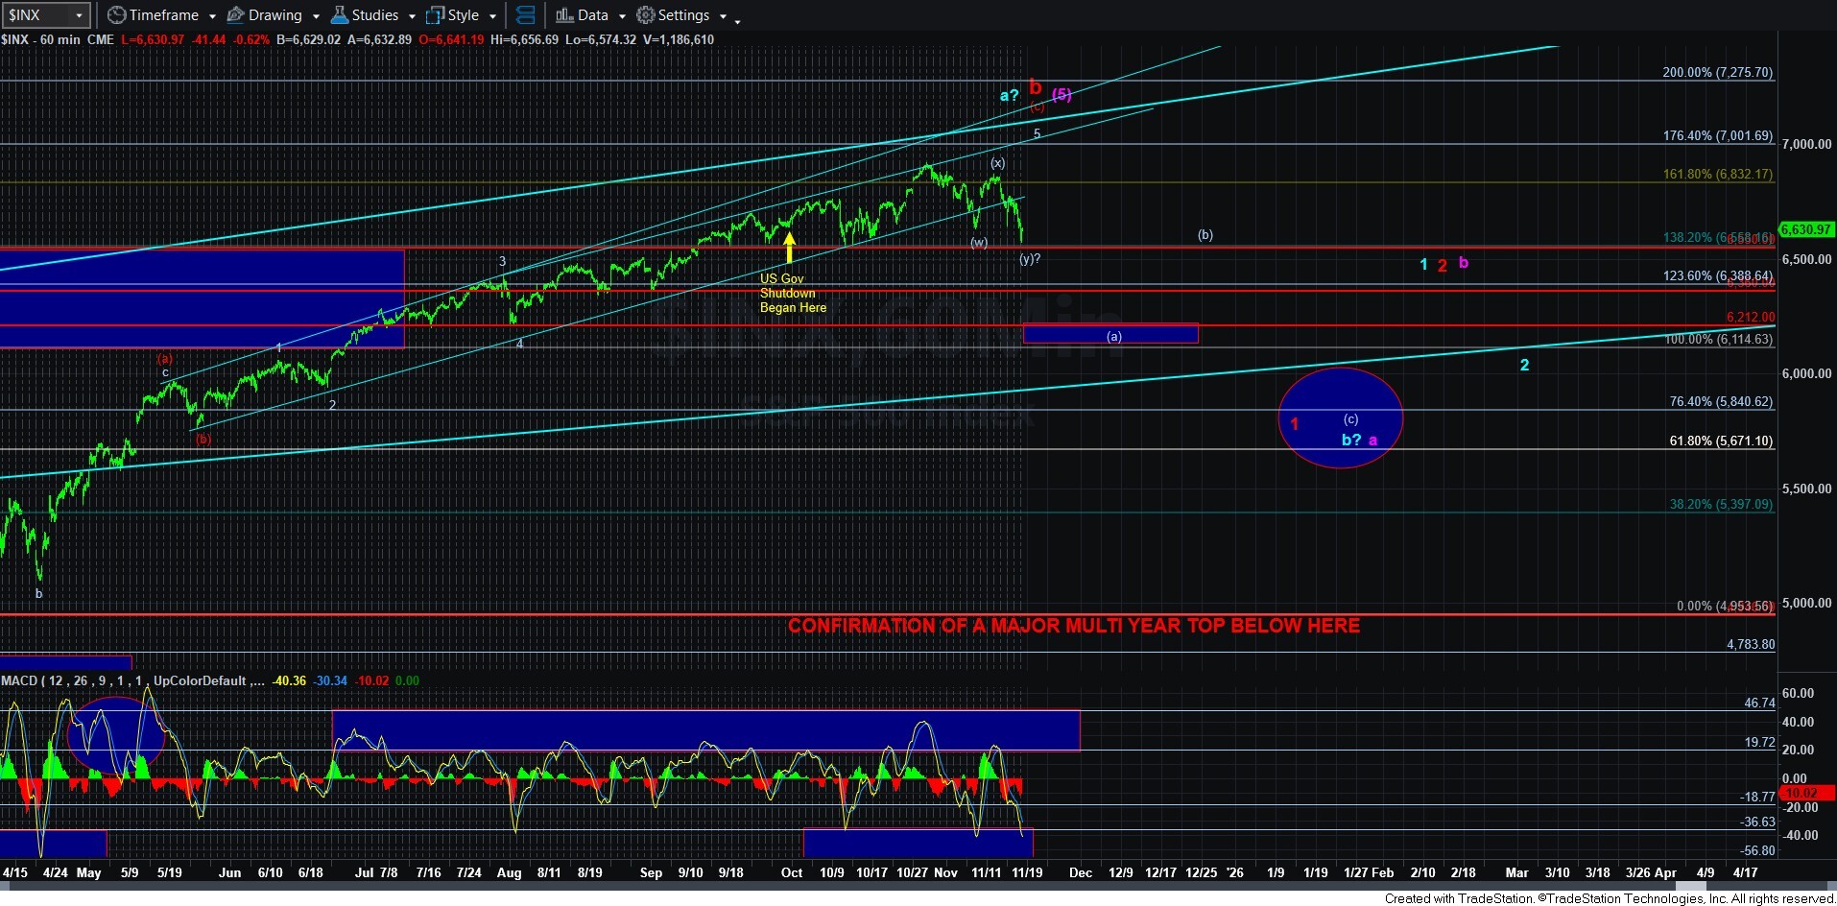Click the Settings gear icon

coord(646,15)
